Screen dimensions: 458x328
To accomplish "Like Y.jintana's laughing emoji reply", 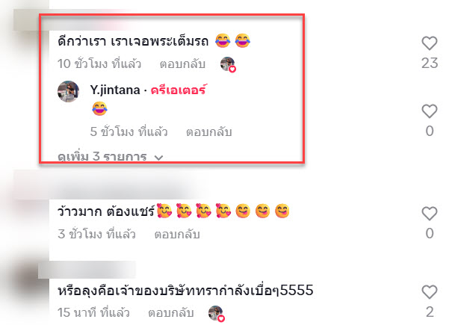I will pyautogui.click(x=430, y=111).
